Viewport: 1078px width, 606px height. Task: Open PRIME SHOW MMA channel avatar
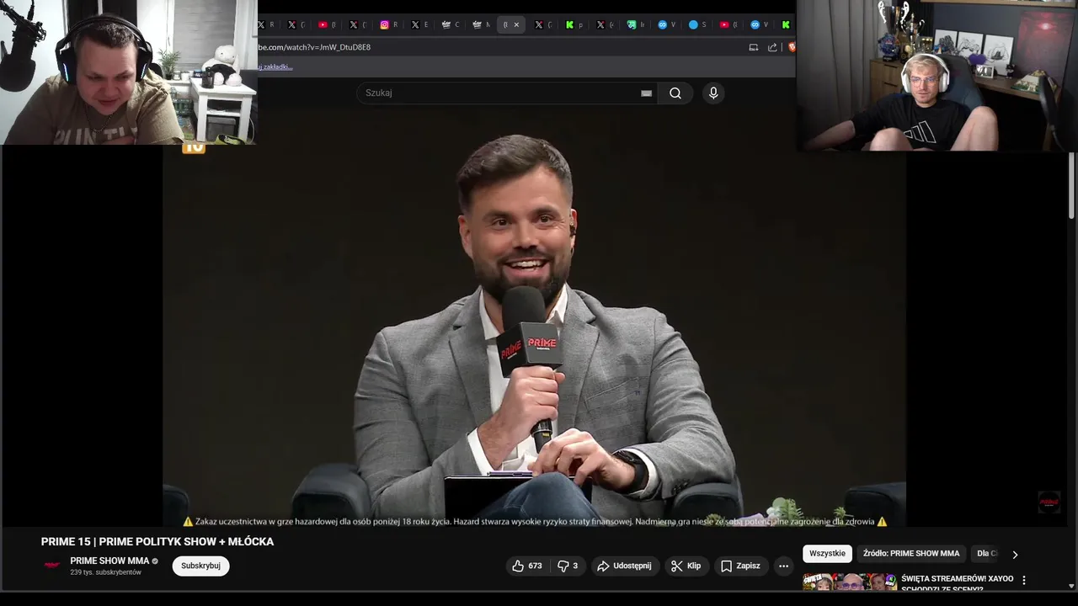tap(52, 566)
